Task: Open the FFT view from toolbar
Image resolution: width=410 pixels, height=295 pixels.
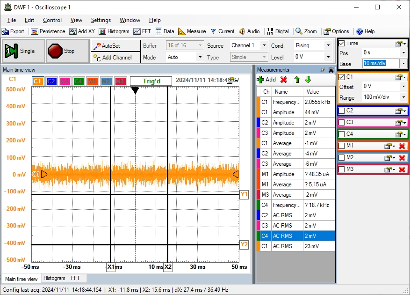Action: tap(142, 31)
